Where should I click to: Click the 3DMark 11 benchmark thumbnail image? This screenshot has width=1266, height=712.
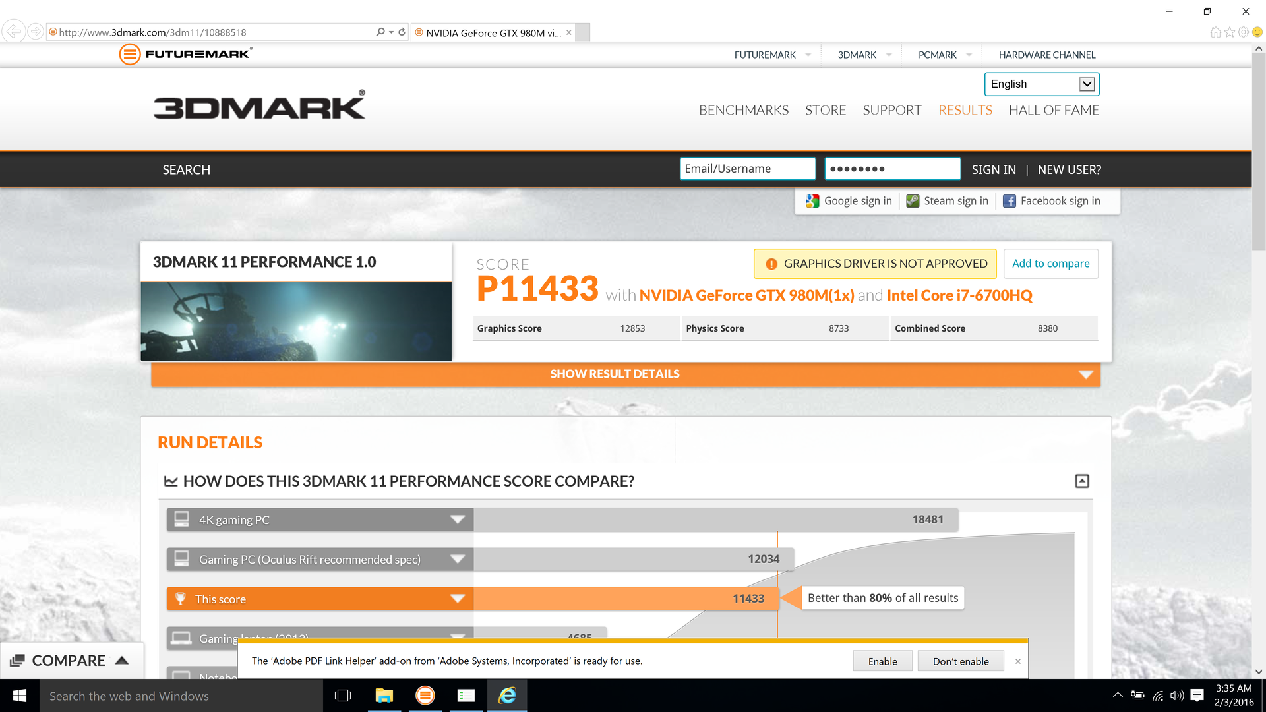296,322
